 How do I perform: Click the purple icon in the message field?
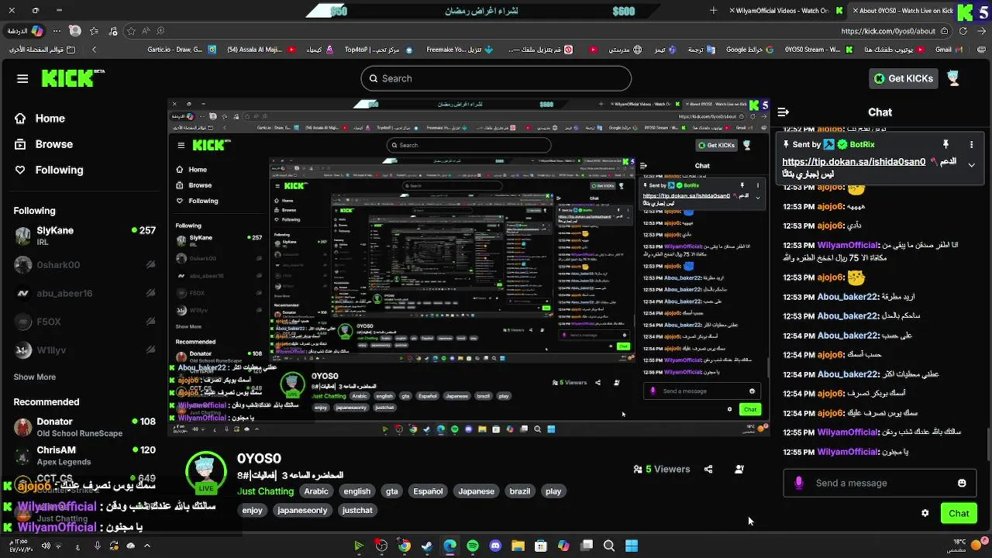point(799,483)
